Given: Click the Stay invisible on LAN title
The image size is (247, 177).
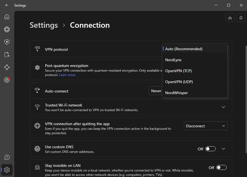Looking at the screenshot, I should (63, 165).
